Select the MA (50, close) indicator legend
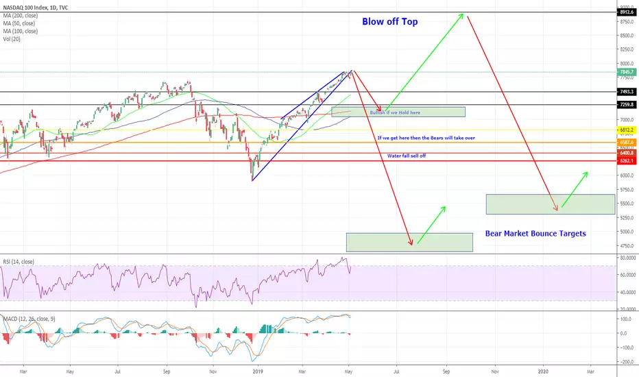 19,23
